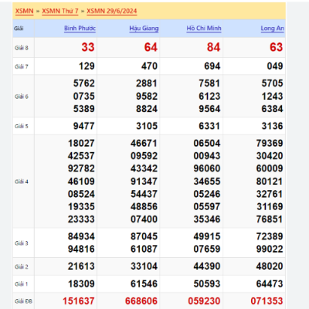The height and width of the screenshot is (309, 309).
Task: Open the Hậu Giang province link
Action: coord(144,29)
